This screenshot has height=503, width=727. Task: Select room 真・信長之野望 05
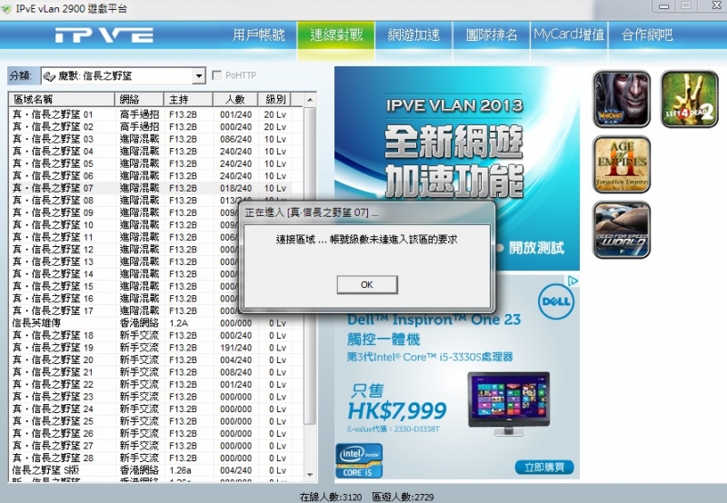(155, 163)
